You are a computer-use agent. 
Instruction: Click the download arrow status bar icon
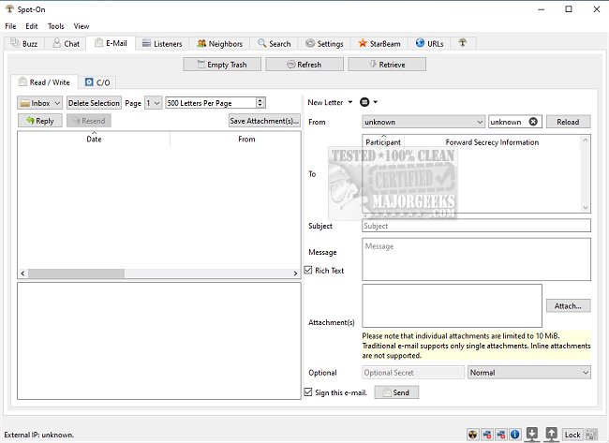(x=531, y=435)
